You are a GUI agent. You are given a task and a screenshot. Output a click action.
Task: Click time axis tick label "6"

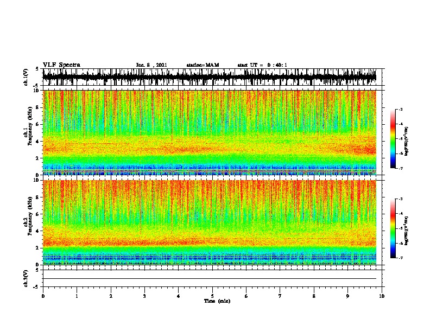pos(246,296)
